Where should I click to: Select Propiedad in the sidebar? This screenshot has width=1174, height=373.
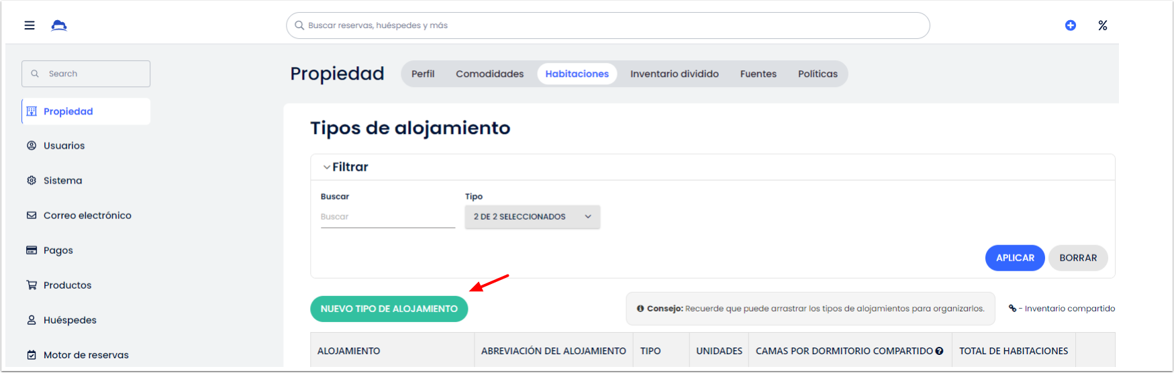tap(86, 111)
